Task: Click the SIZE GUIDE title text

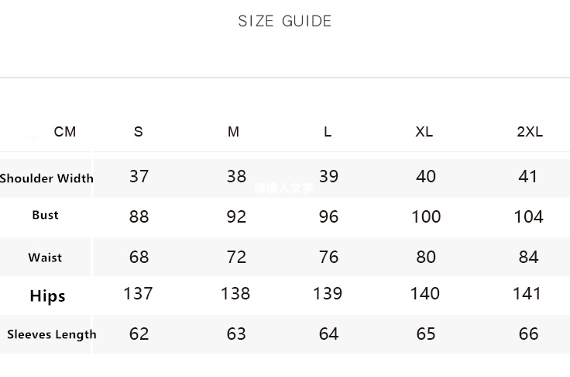Action: (285, 21)
